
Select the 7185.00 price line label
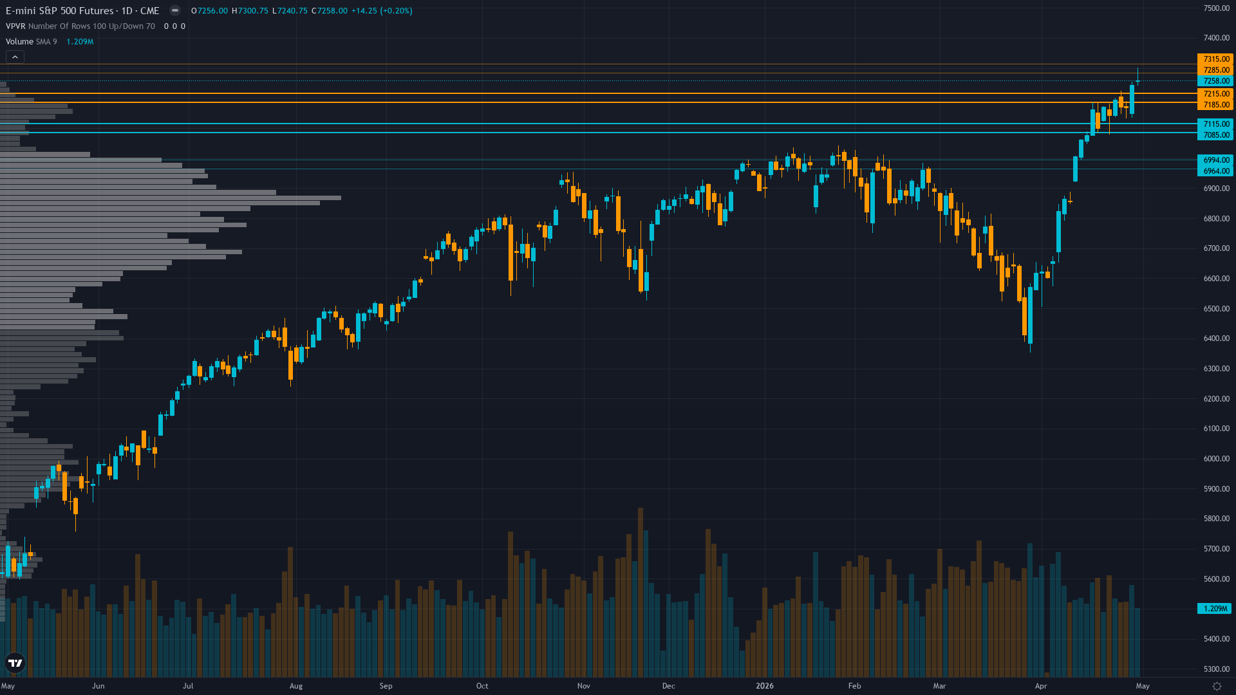pos(1215,105)
